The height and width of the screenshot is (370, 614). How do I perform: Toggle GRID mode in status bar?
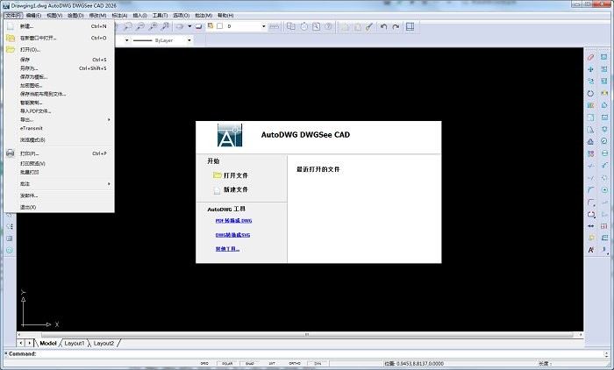(x=204, y=363)
